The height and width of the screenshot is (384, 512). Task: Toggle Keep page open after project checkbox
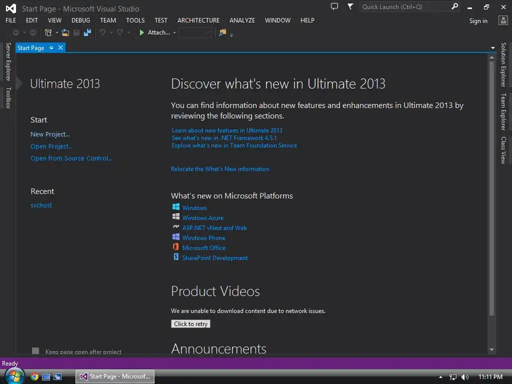(35, 350)
